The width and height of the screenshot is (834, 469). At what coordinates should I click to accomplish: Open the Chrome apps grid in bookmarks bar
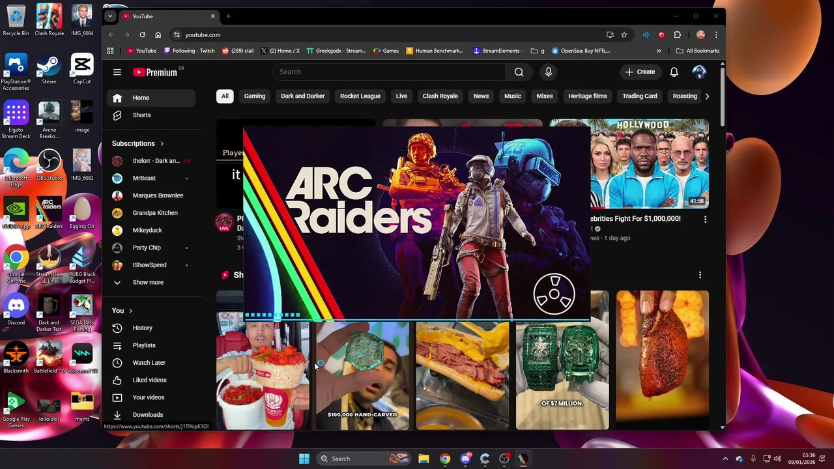pos(110,51)
